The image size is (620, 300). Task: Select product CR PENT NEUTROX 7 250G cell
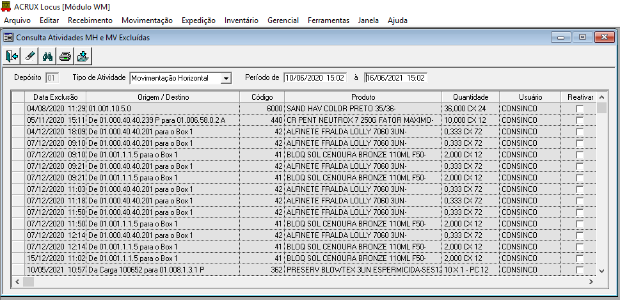[x=363, y=120]
